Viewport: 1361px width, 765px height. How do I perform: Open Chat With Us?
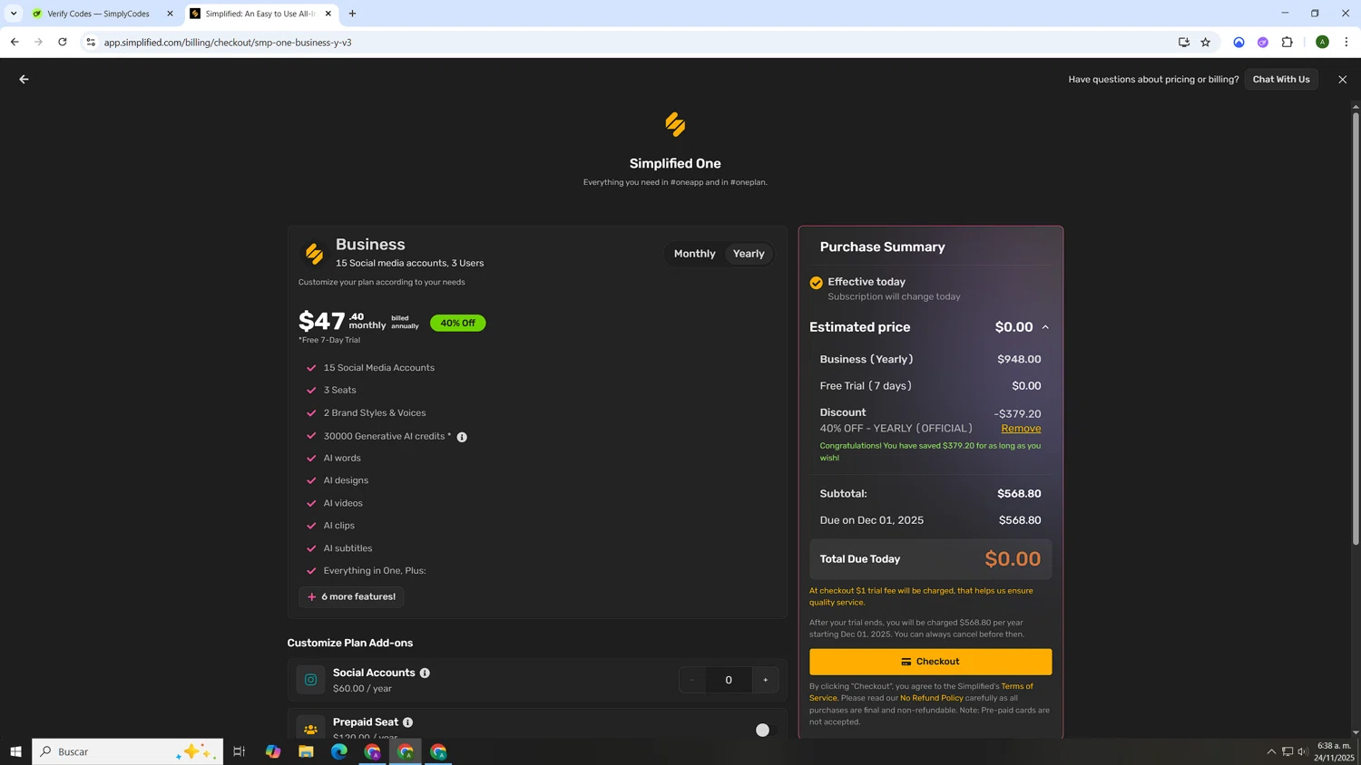tap(1280, 79)
